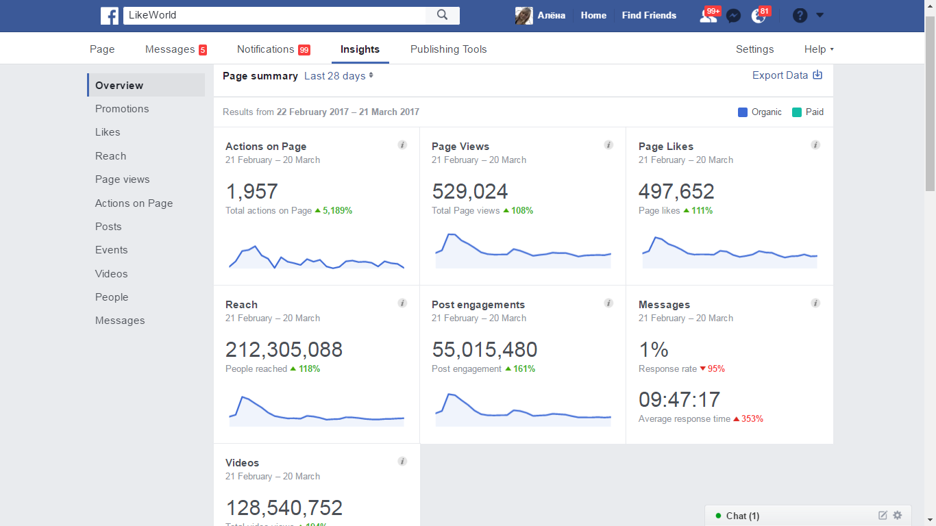Click info icon on Page Views card
The image size is (936, 526).
point(608,145)
